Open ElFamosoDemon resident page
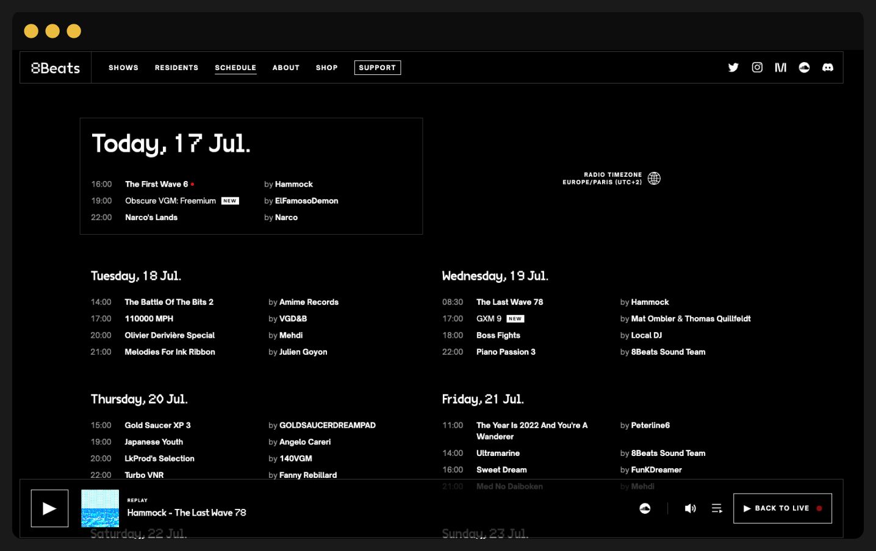Viewport: 876px width, 551px height. (306, 201)
